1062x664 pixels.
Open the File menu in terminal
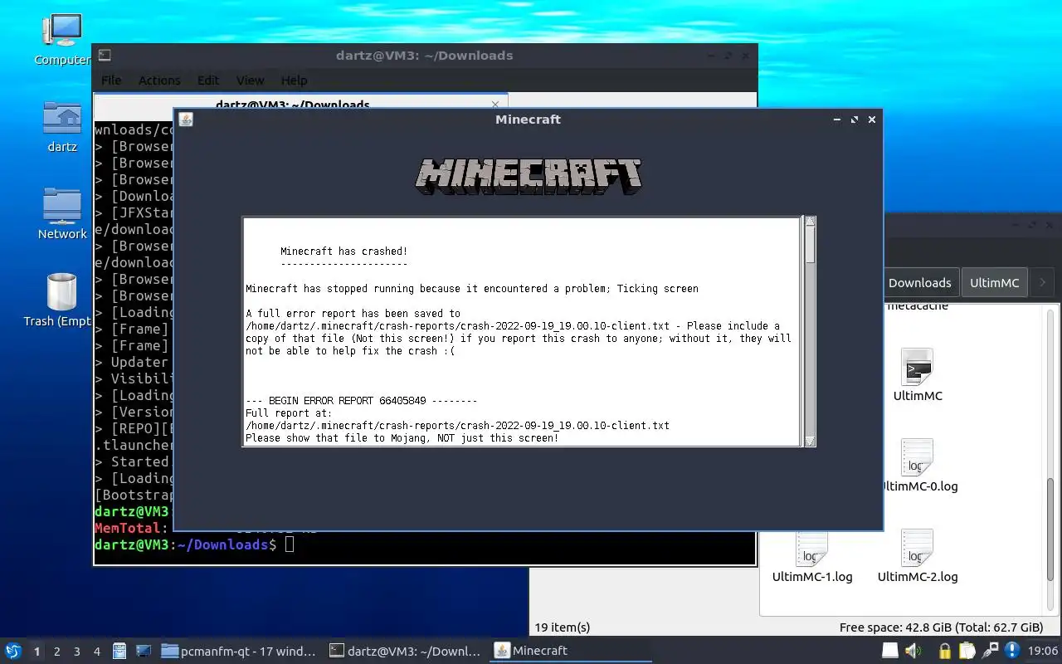click(x=111, y=81)
